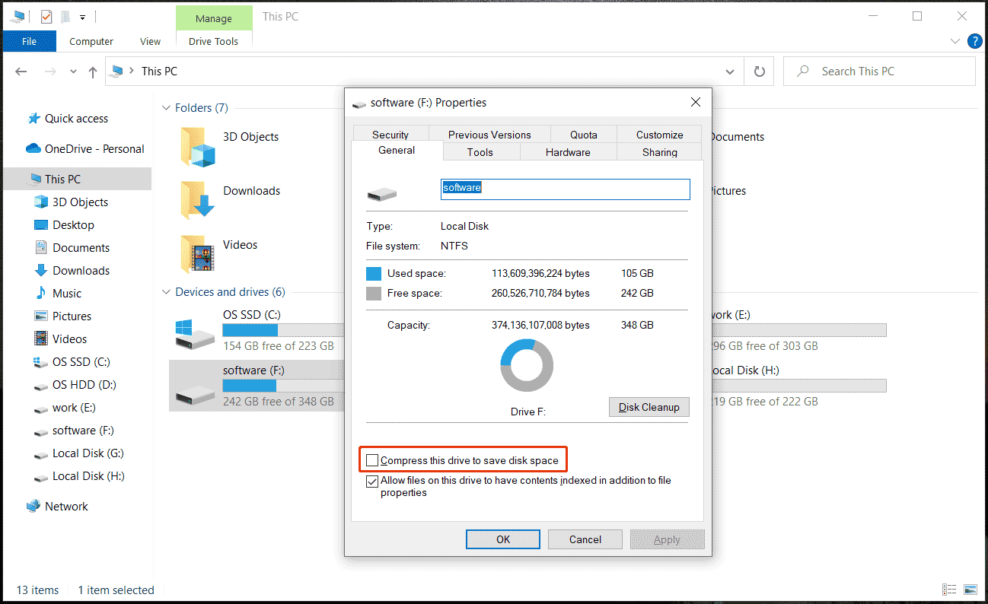Open Help via the question mark icon
The image size is (988, 604).
click(975, 41)
